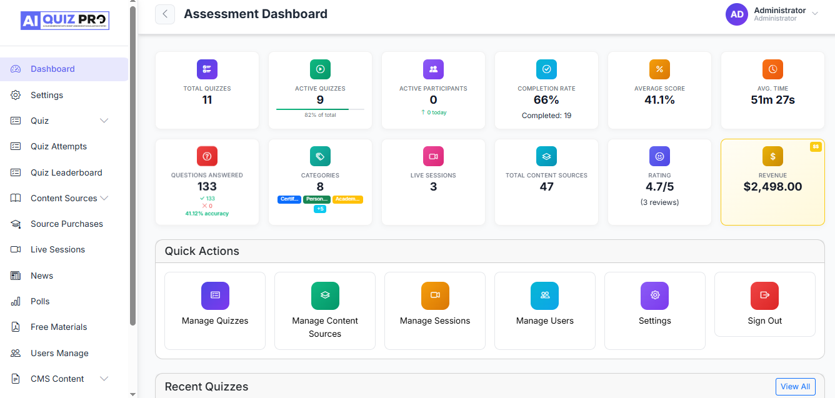Click the Quiz Attempts sidebar icon
Screen dimensions: 835x398
(x=16, y=146)
